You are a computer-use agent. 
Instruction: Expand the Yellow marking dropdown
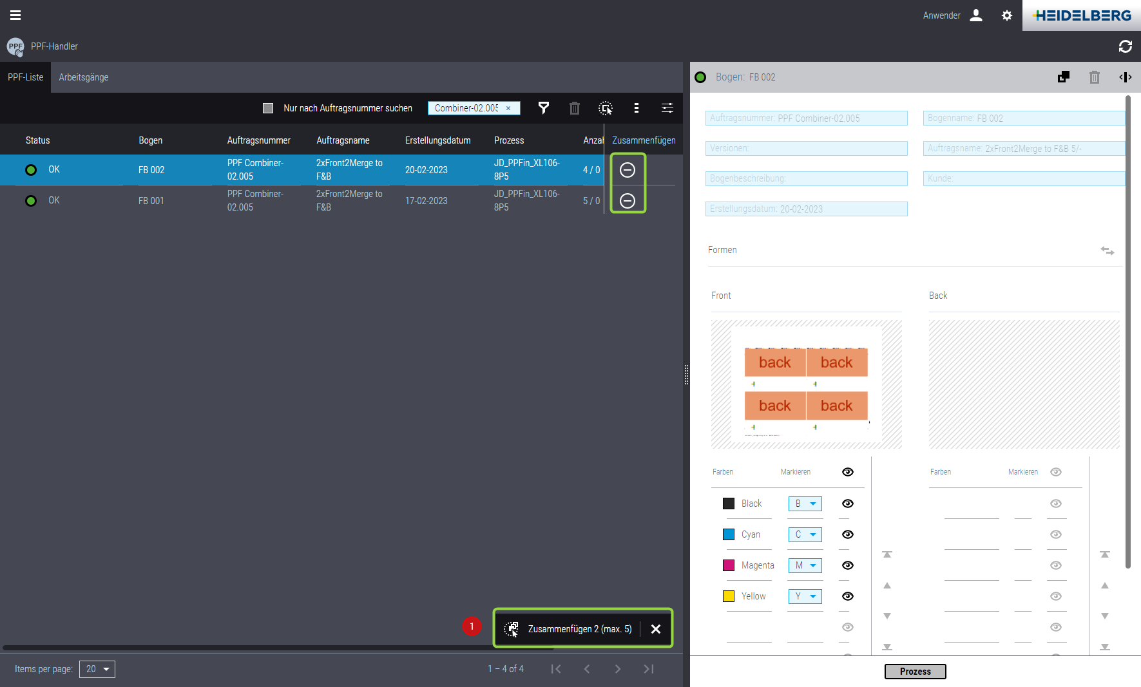[805, 596]
